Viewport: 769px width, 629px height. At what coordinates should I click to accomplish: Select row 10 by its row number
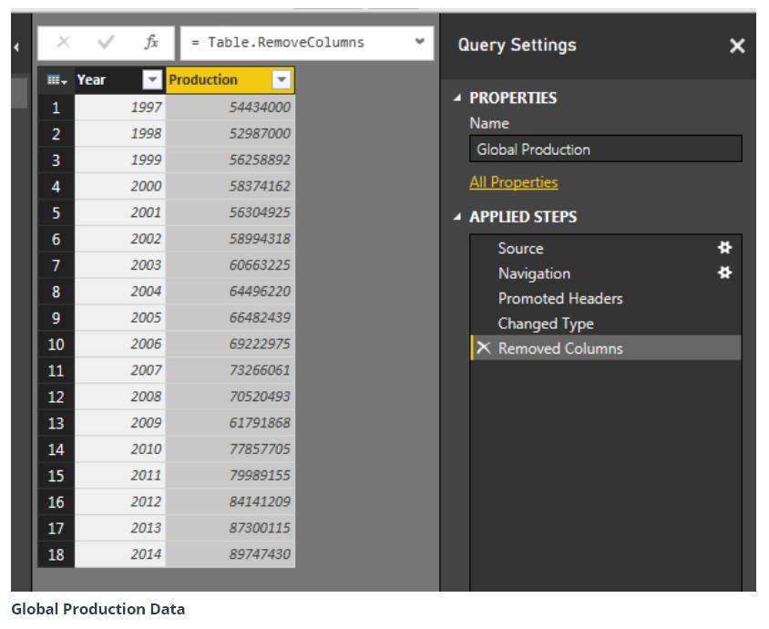point(56,345)
